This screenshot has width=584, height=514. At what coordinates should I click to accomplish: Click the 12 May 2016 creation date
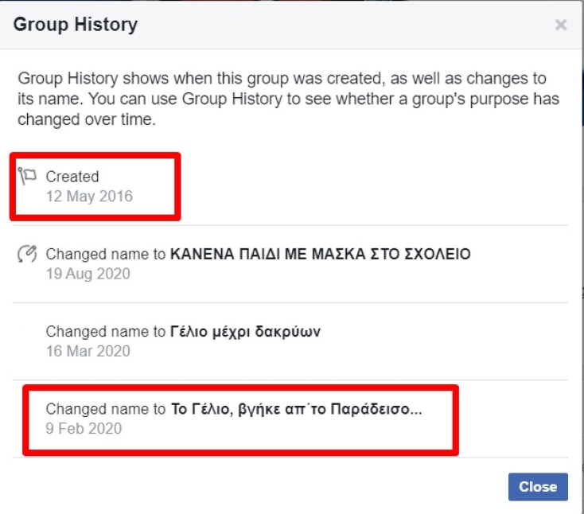tap(89, 196)
